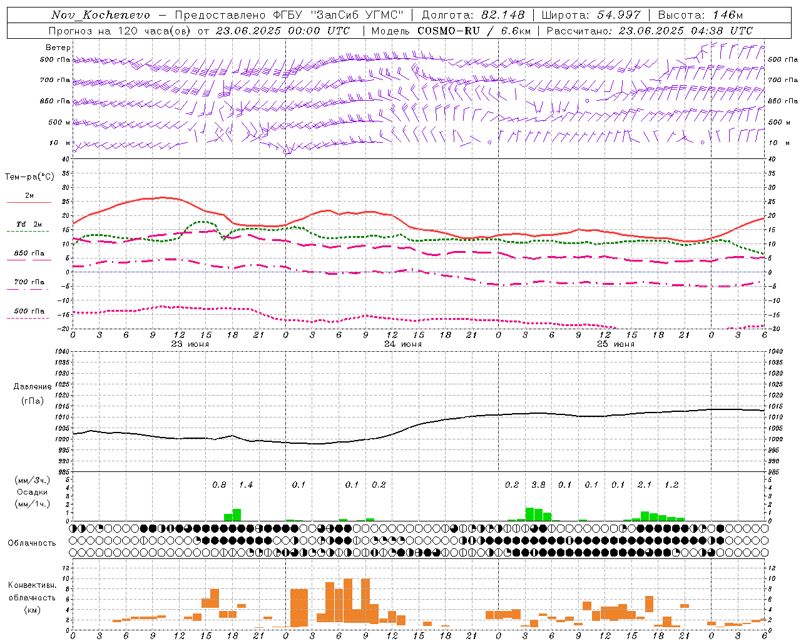
Task: Select the computed time 04:38 UTC
Action: pyautogui.click(x=721, y=31)
